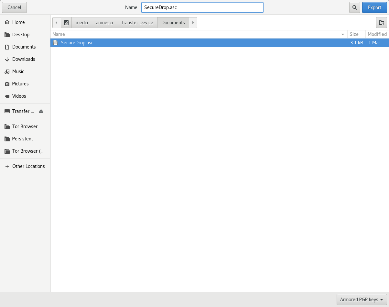Click the filename Name input field

202,7
